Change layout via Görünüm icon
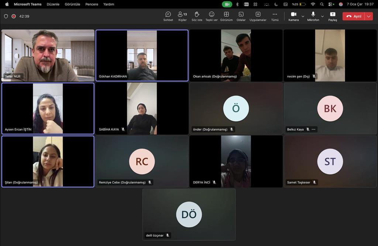The height and width of the screenshot is (246, 378). click(226, 16)
